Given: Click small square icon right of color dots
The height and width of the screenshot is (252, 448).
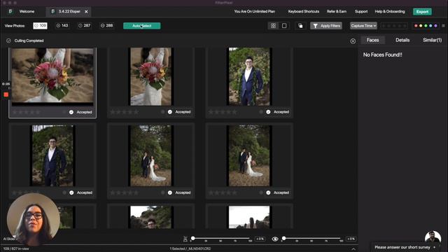Looking at the screenshot, I should 443,26.
